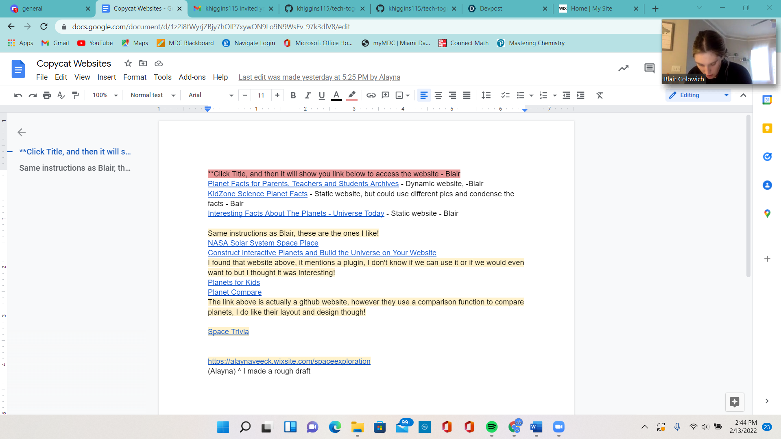Select the Paint format tool
The height and width of the screenshot is (439, 781).
75,95
